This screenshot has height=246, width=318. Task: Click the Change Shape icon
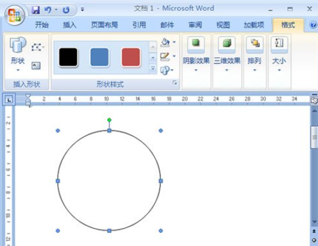point(165,71)
